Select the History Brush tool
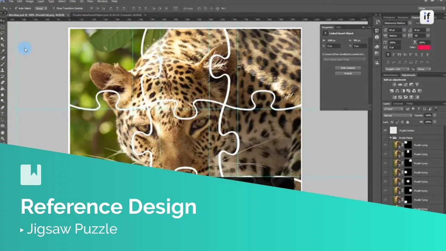The image size is (446, 251). click(x=3, y=76)
